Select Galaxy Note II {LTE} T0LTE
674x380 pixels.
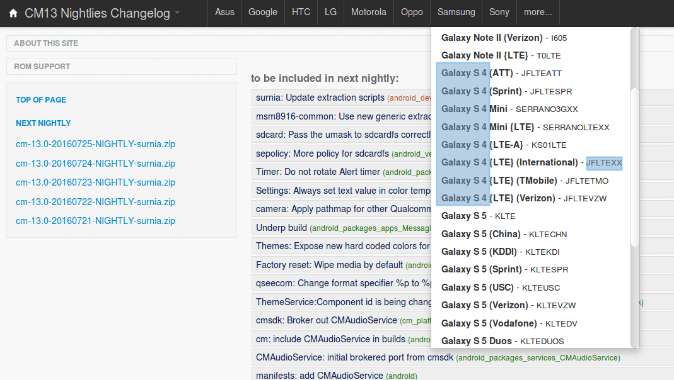[x=501, y=55]
